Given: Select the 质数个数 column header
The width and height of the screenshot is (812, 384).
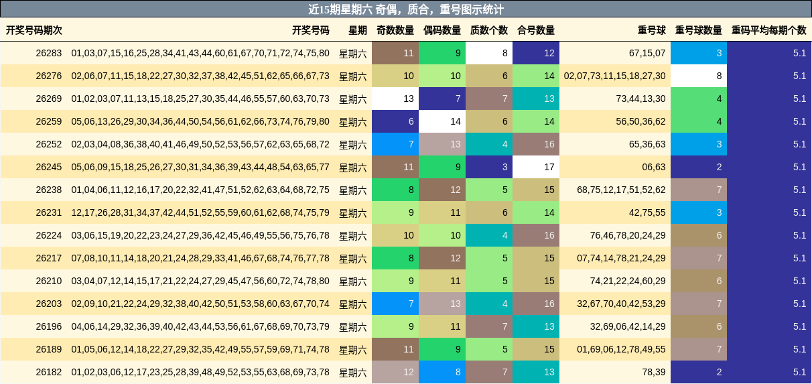Looking at the screenshot, I should 489,30.
